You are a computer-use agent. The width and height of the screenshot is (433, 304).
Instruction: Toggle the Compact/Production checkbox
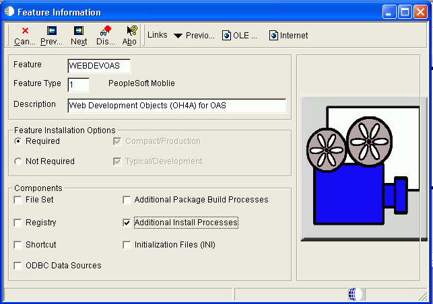click(117, 141)
